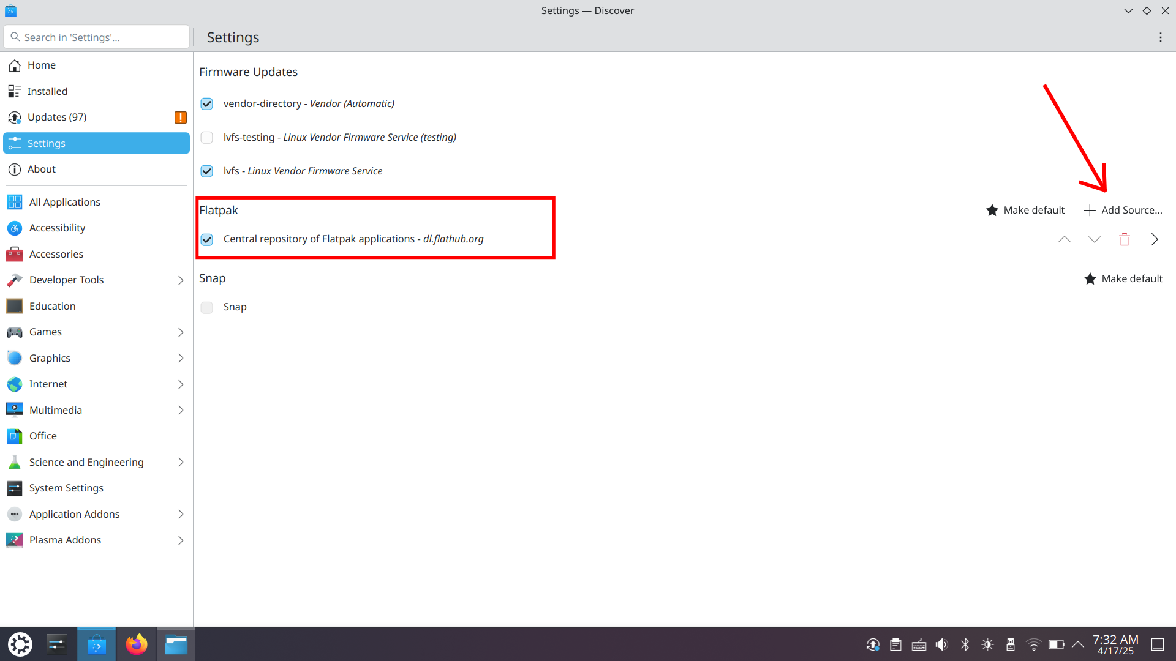Expand the Games subcategories arrow

tap(181, 332)
